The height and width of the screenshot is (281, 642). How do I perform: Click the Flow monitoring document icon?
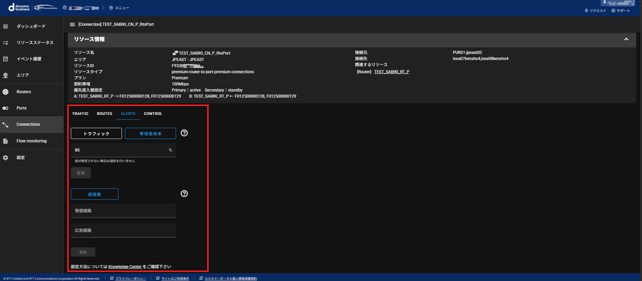tap(6, 141)
